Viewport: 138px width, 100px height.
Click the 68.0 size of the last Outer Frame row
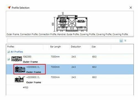[94, 77]
